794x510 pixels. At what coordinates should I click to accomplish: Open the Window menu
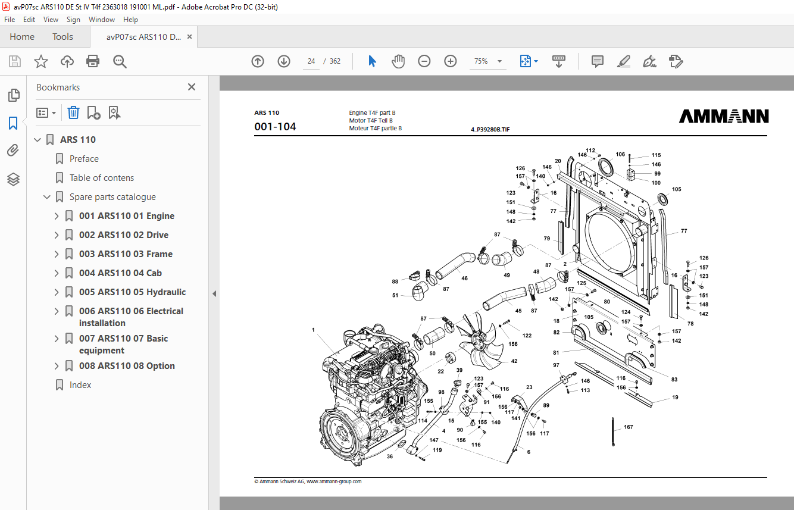(102, 20)
